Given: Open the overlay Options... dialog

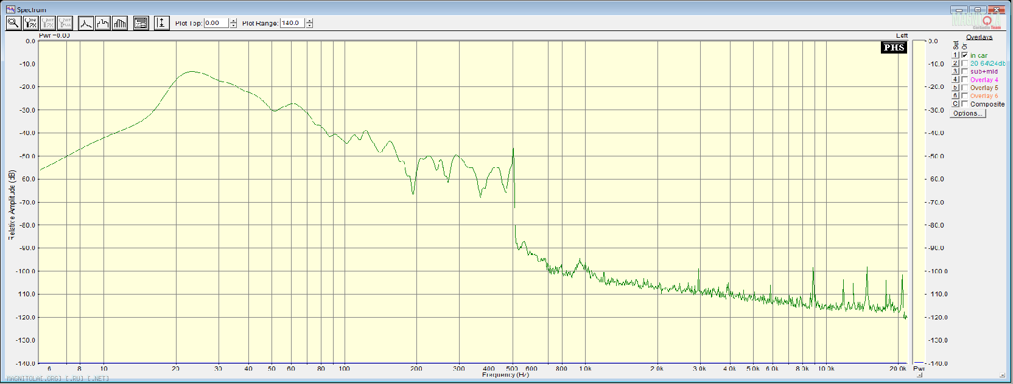Looking at the screenshot, I should click(968, 113).
